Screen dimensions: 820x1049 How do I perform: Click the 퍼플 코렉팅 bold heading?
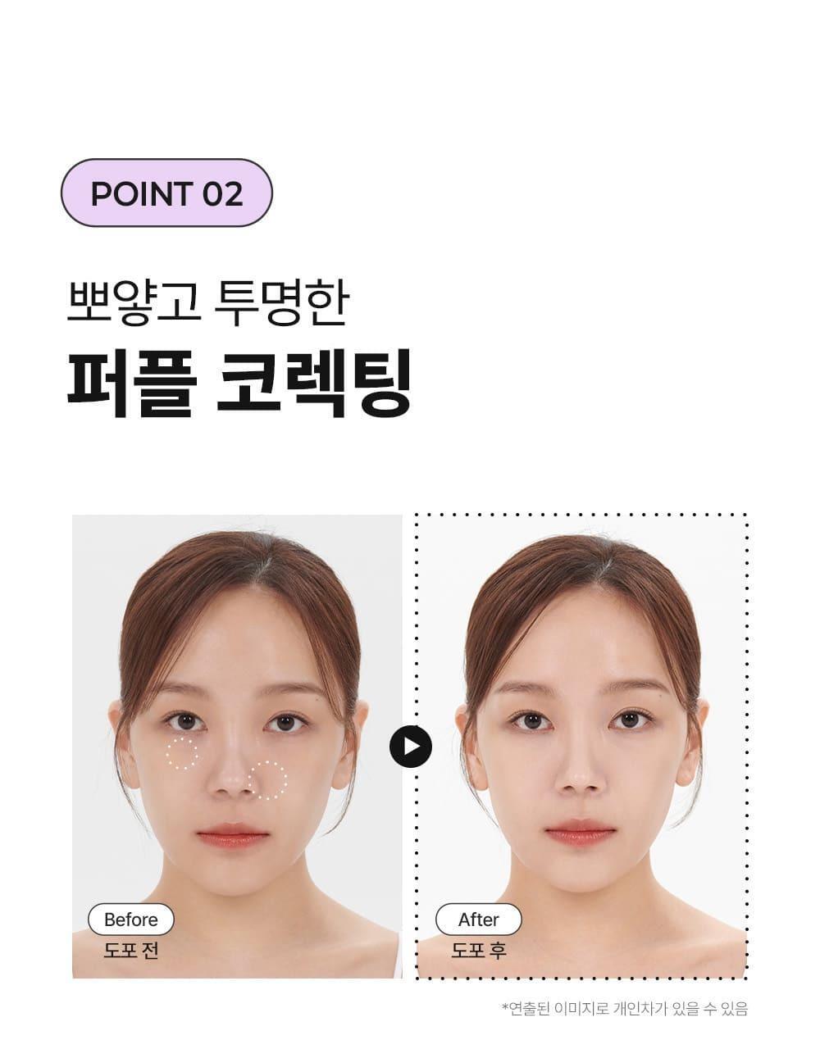[x=239, y=383]
